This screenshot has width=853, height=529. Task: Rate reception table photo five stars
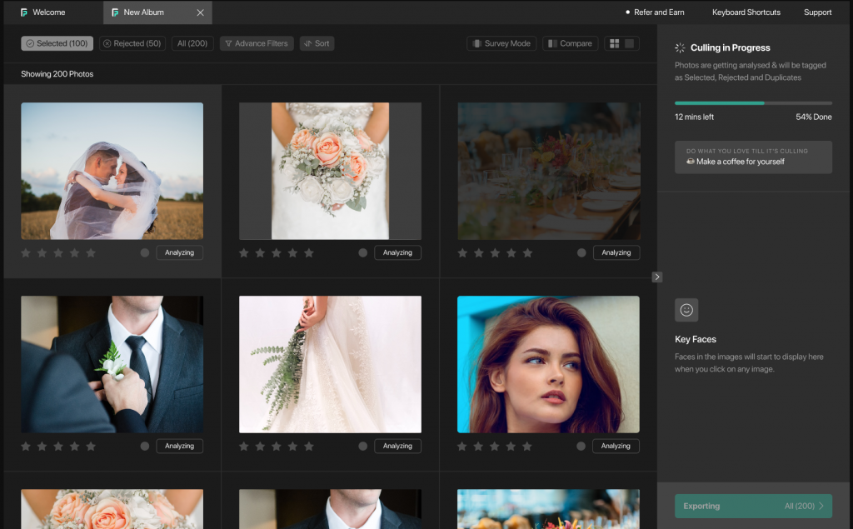(527, 252)
